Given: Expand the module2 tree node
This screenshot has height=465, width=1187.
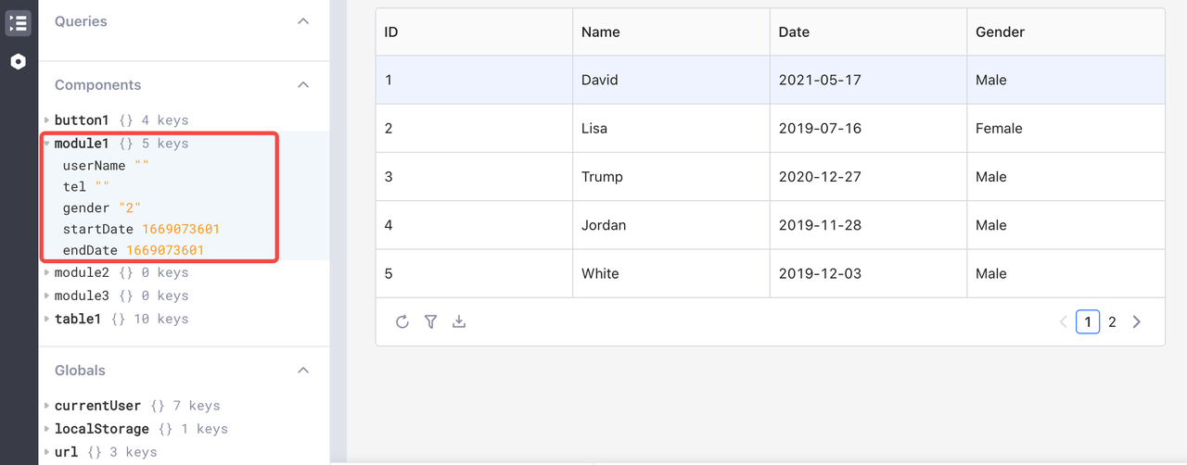Looking at the screenshot, I should coord(47,272).
